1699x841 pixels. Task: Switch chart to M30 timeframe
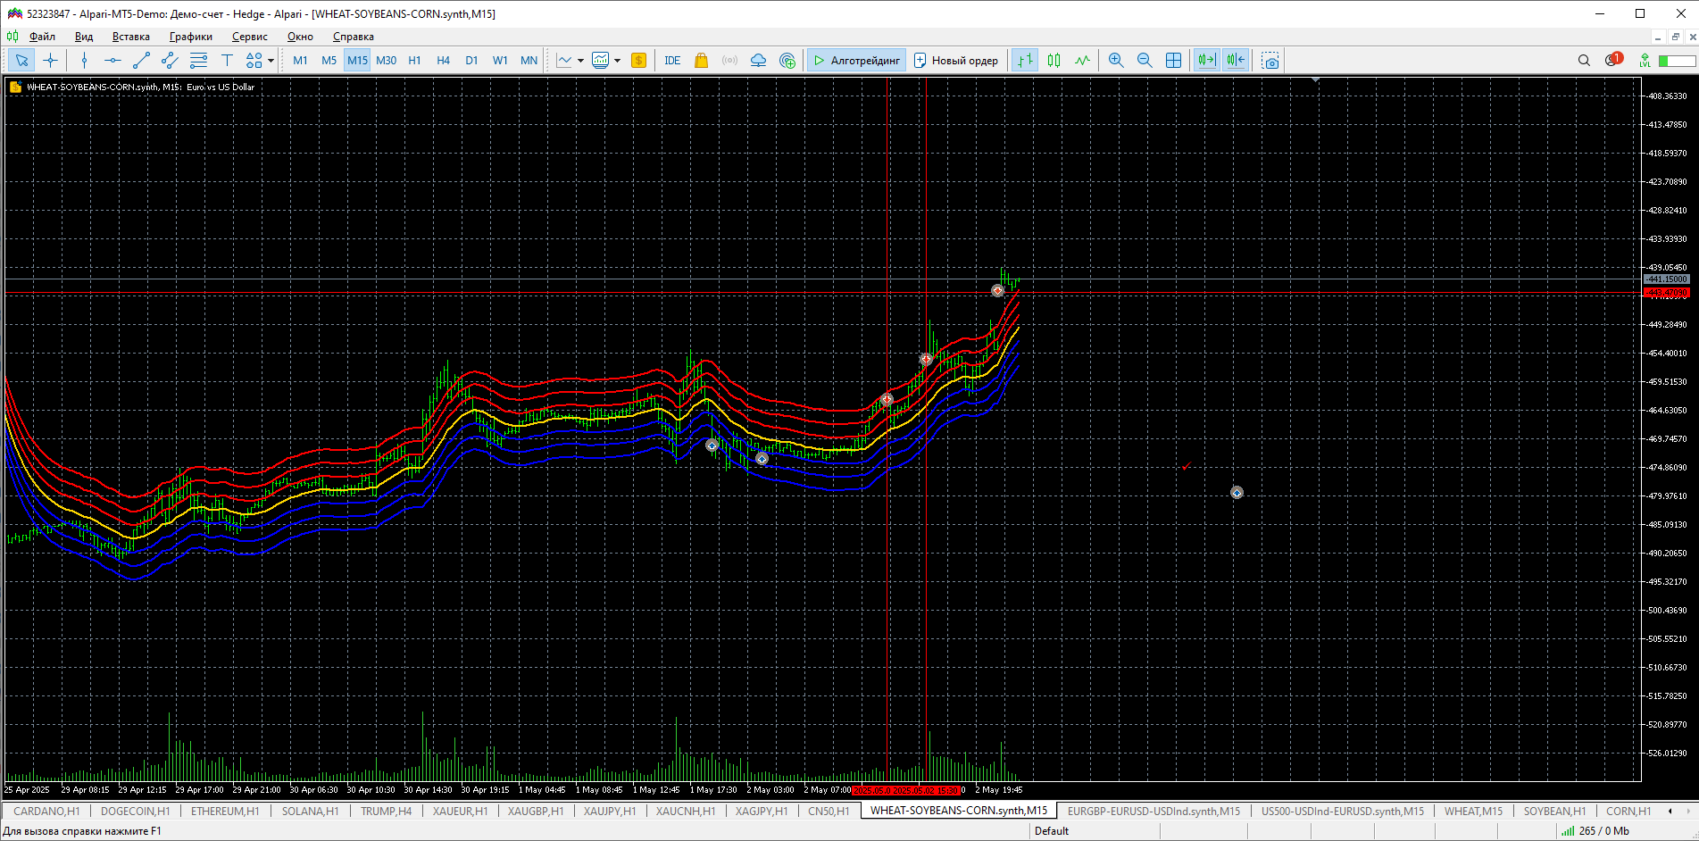(386, 61)
